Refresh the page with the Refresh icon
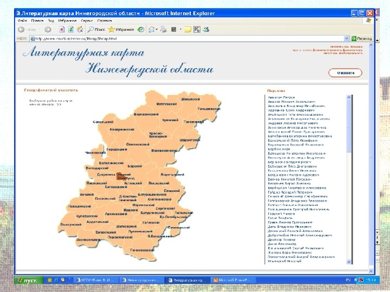Screen dimensions: 390x292 tap(71, 30)
